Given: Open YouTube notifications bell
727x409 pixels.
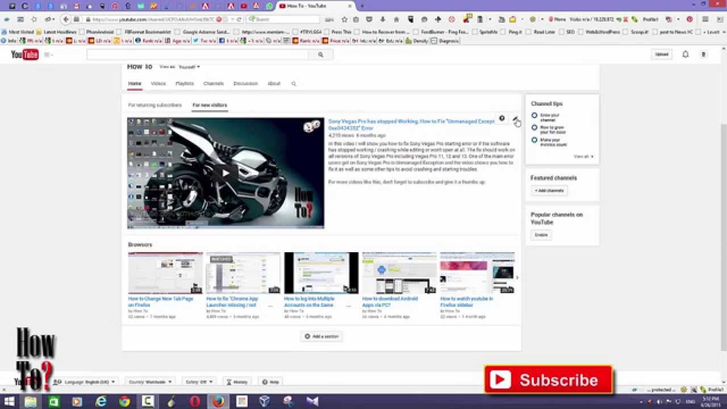Looking at the screenshot, I should tap(686, 55).
